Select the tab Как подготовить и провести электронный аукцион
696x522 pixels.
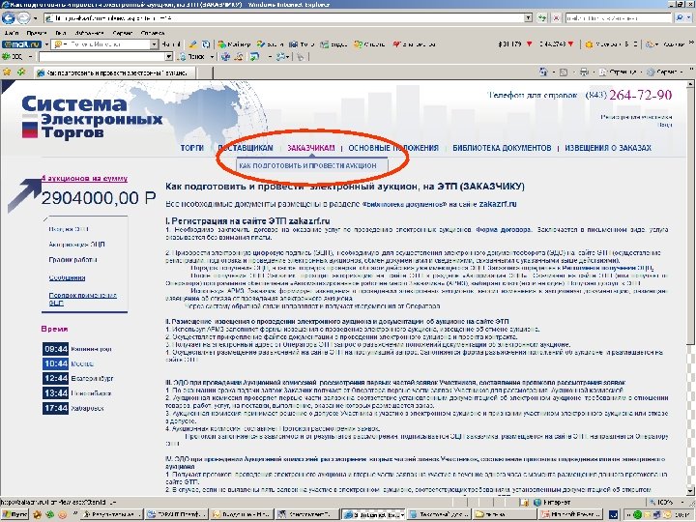[x=114, y=72]
